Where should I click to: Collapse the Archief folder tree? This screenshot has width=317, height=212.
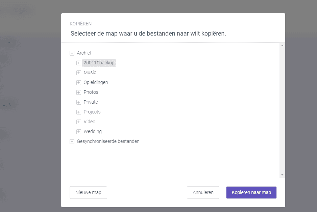point(72,53)
